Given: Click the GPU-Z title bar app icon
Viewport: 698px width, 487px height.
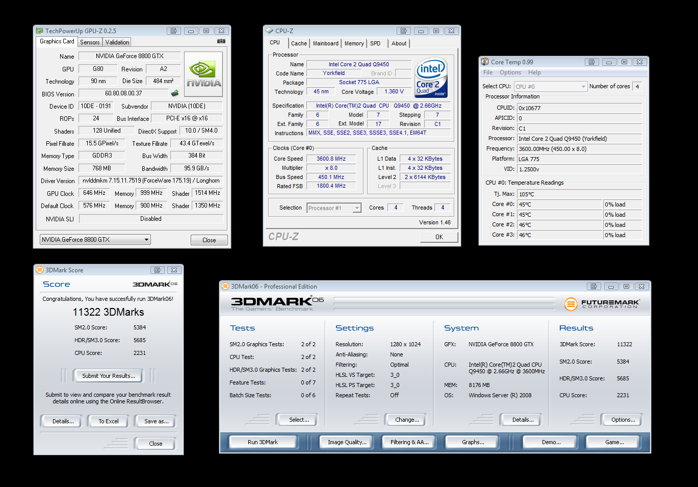Looking at the screenshot, I should (x=39, y=31).
